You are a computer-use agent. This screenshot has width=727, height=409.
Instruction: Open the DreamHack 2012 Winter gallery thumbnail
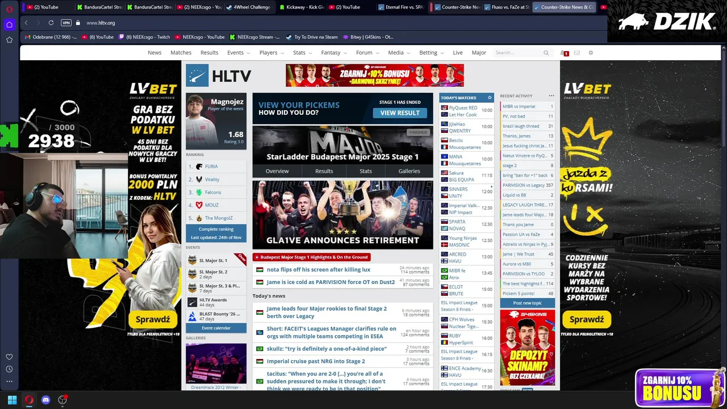216,364
